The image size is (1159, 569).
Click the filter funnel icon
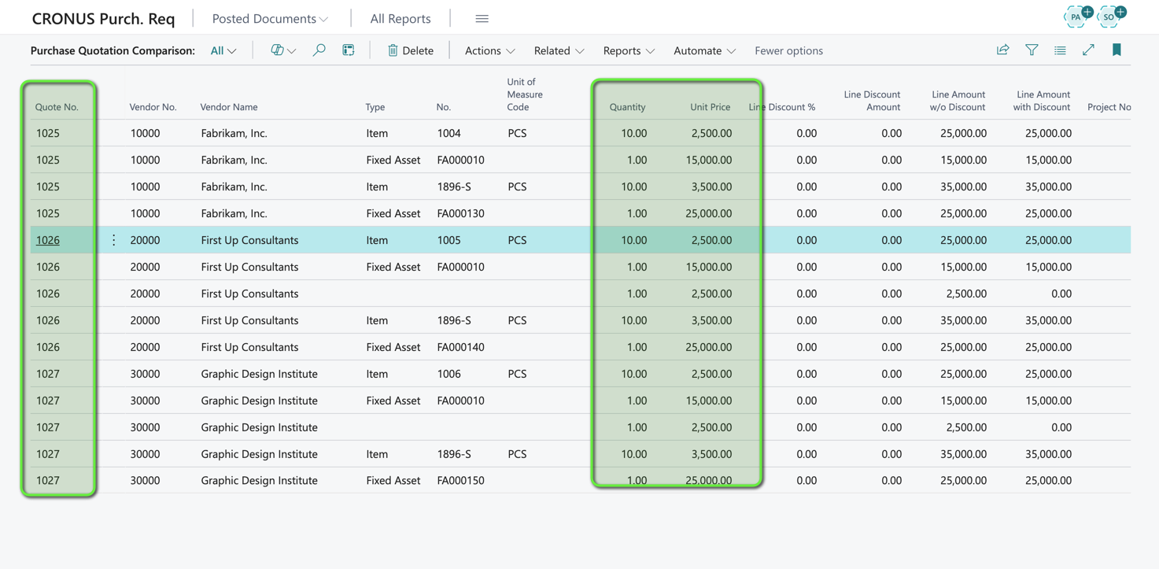(x=1032, y=50)
